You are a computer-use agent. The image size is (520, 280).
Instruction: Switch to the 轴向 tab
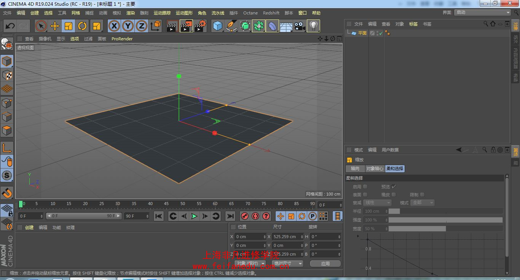click(x=355, y=169)
